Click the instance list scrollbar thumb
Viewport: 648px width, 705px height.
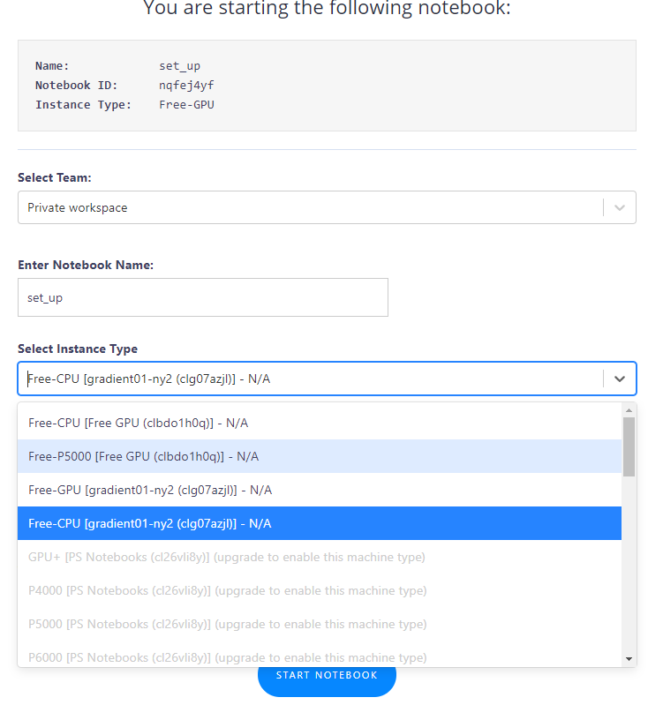pos(629,447)
